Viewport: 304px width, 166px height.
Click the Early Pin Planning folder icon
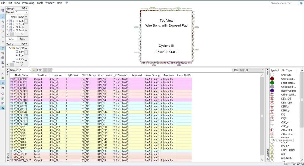click(14, 48)
